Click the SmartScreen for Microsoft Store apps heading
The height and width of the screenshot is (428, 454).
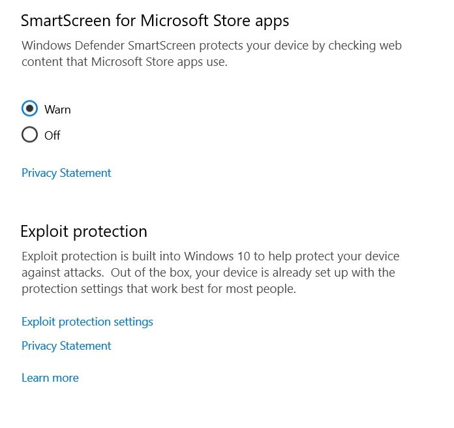[x=155, y=21]
